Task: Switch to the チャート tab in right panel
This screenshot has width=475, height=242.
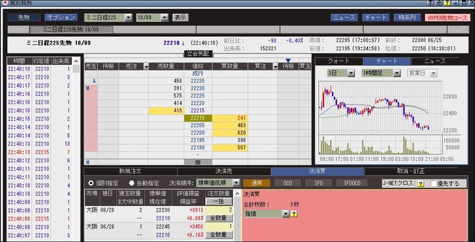Action: (x=387, y=61)
